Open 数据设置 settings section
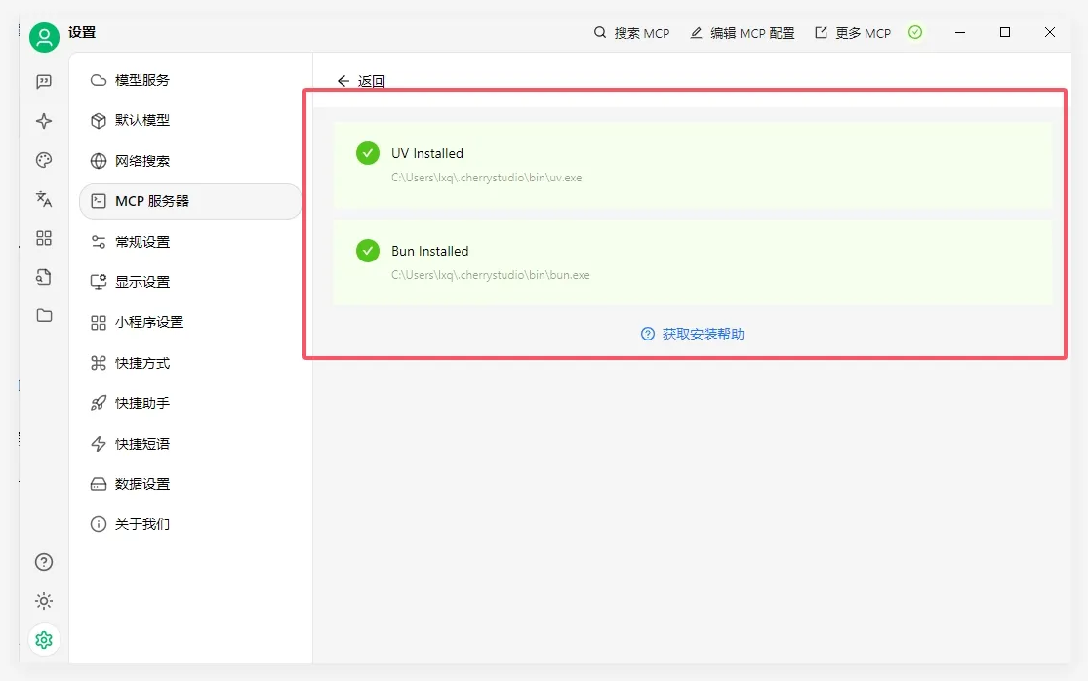This screenshot has height=681, width=1088. coord(142,484)
